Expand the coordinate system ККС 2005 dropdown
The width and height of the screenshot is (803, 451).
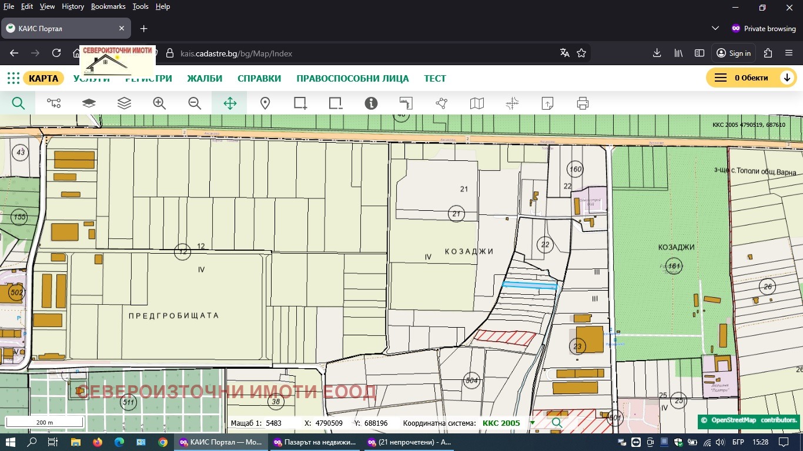[x=533, y=423]
